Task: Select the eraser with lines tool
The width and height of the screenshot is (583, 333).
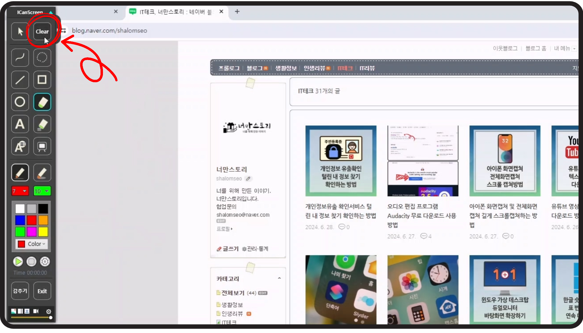Action: click(x=42, y=124)
